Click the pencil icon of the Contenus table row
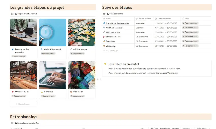The height and width of the screenshot is (129, 216). [104, 41]
